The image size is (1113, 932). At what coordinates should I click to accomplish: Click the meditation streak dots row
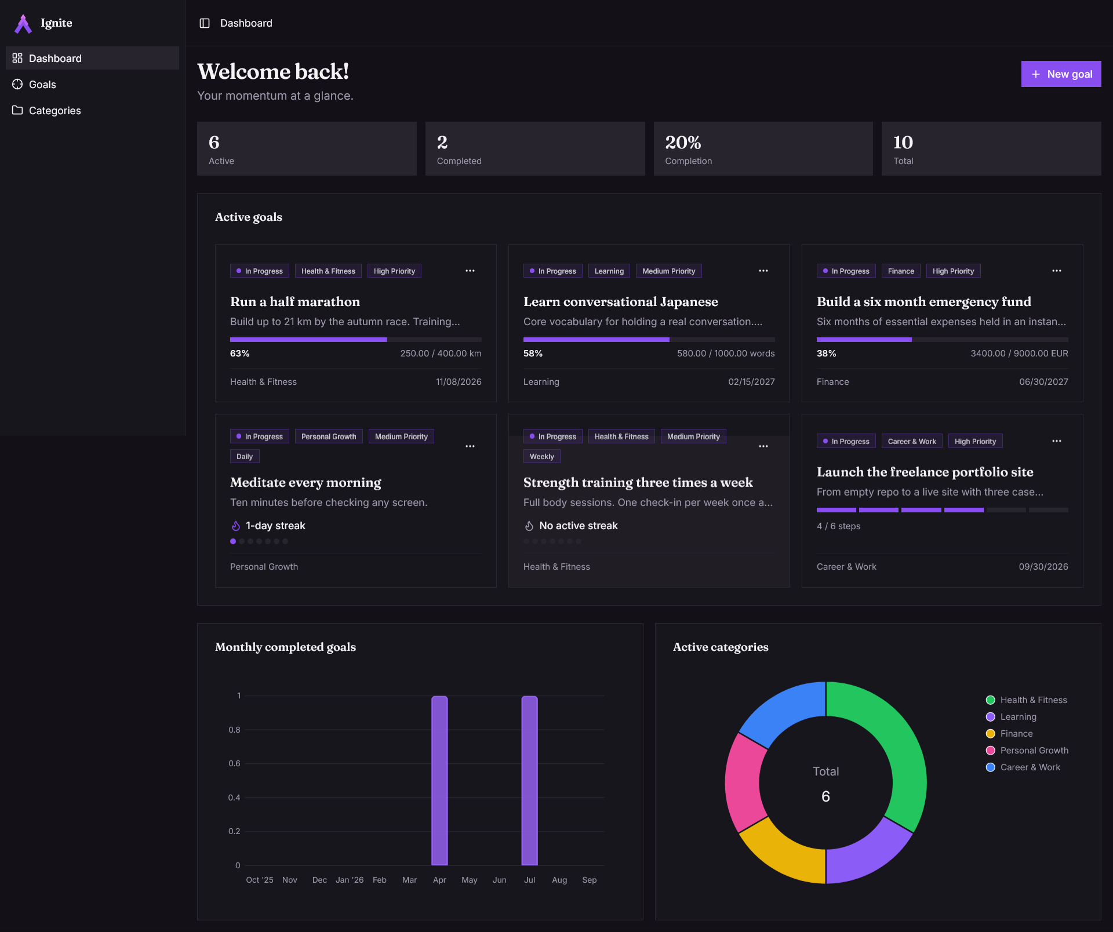click(x=259, y=541)
